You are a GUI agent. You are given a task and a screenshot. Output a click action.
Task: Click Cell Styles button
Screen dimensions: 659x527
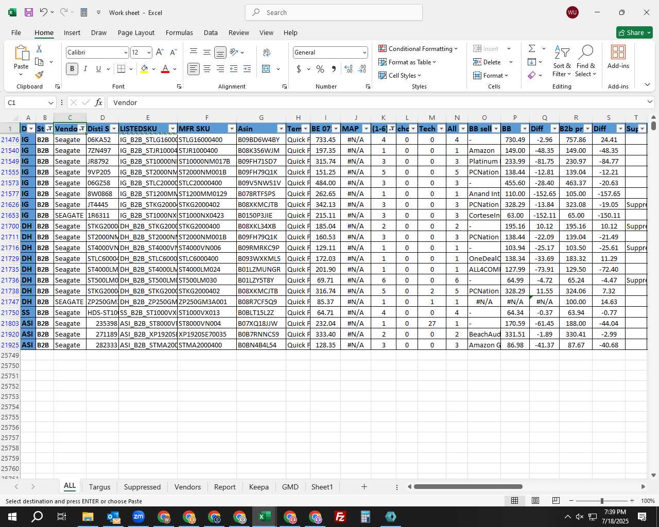pyautogui.click(x=400, y=75)
